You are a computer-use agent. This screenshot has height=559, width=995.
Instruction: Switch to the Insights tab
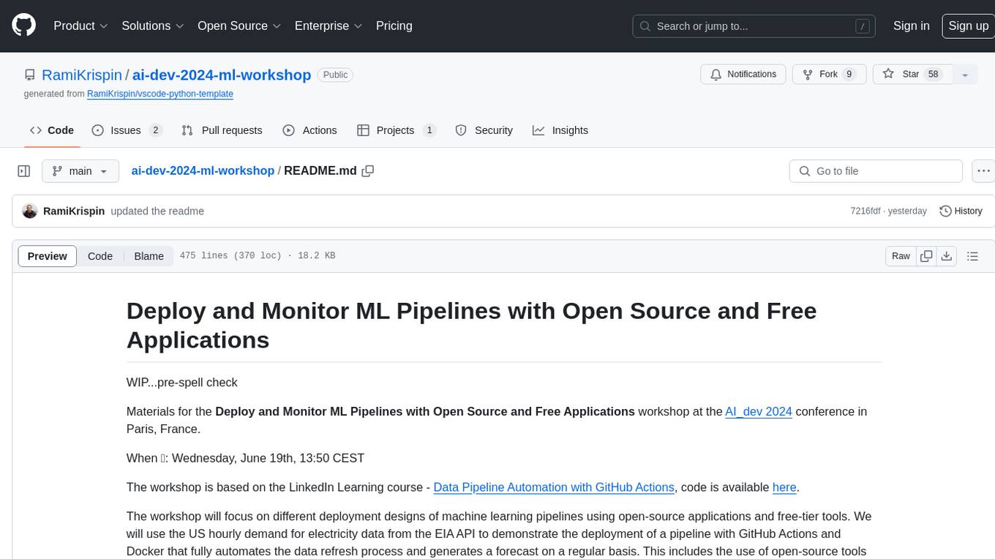click(560, 130)
